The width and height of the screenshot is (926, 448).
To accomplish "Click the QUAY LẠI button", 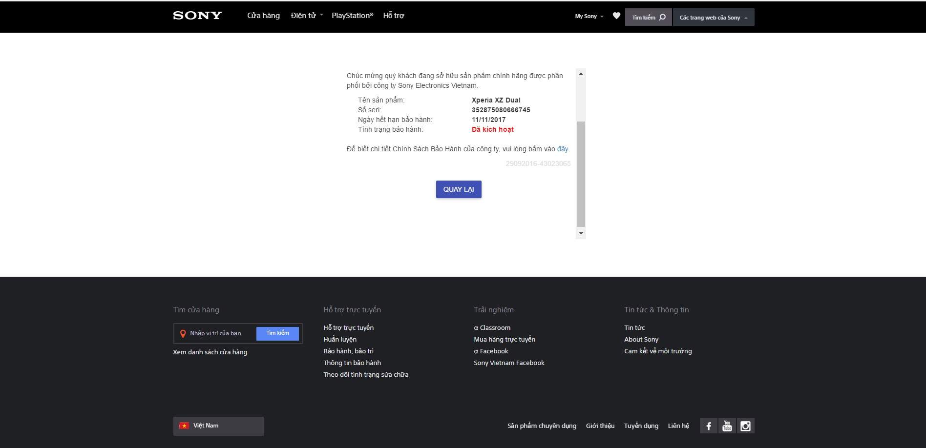I will 459,189.
